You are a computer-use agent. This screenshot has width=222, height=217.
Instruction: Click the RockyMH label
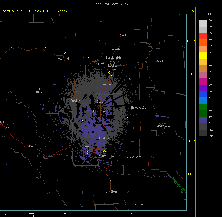(x=63, y=58)
